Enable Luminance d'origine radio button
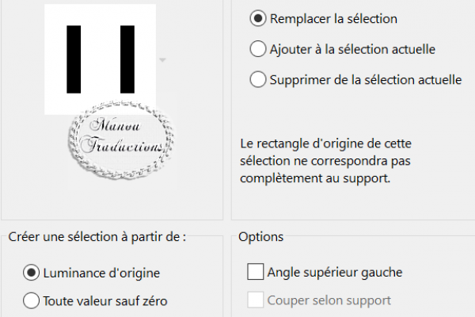Screen dimensions: 475x317 pyautogui.click(x=31, y=273)
